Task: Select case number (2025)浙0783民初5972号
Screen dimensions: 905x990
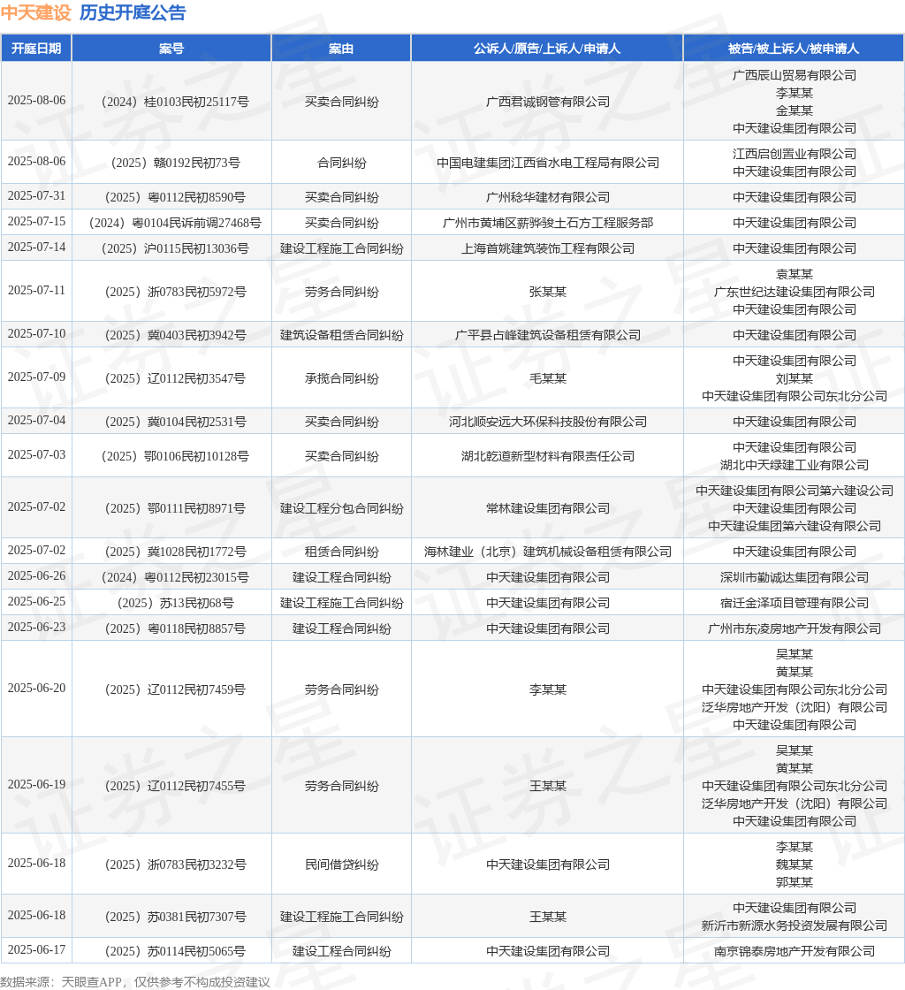Action: point(175,292)
